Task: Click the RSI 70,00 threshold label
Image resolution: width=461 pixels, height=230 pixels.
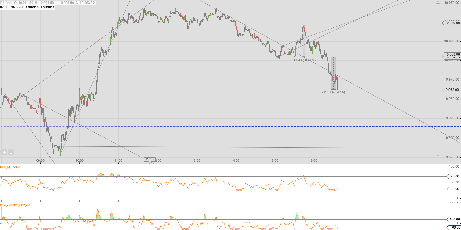Action: point(454,176)
